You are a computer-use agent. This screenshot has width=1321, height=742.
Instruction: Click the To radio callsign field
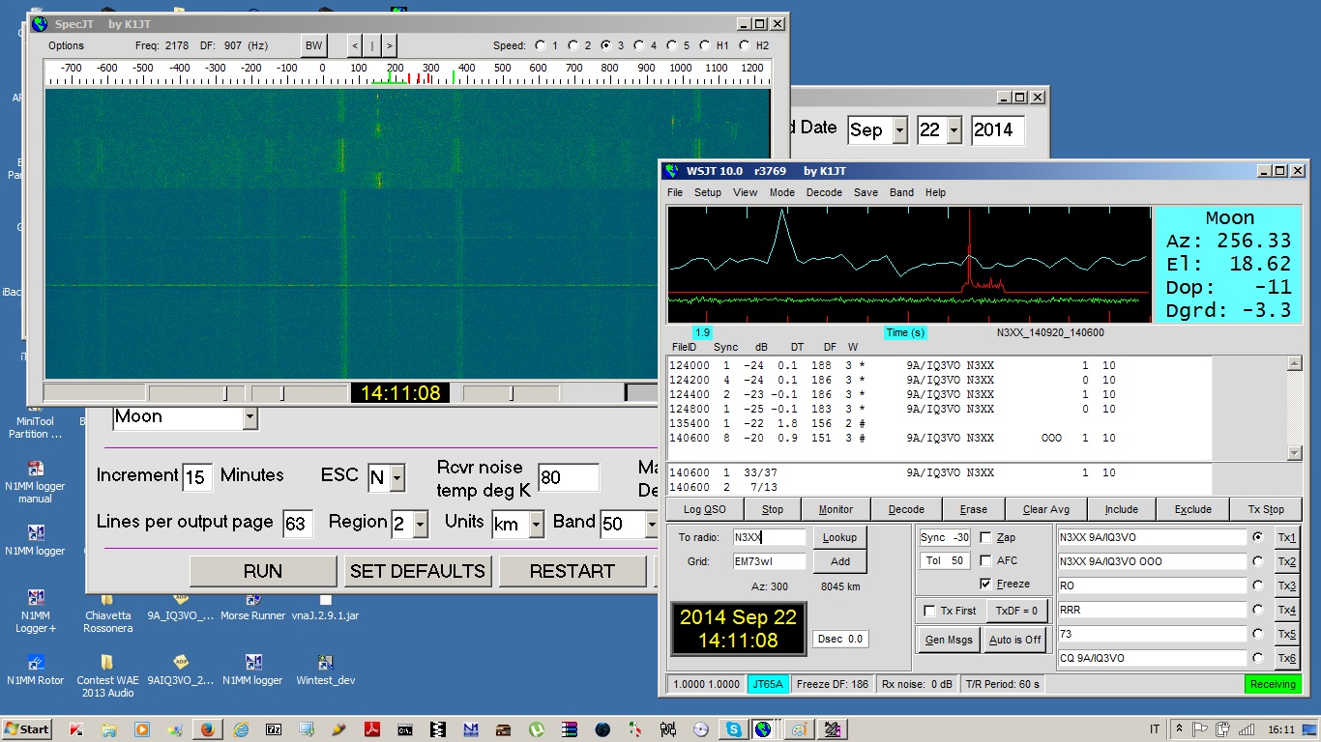768,537
